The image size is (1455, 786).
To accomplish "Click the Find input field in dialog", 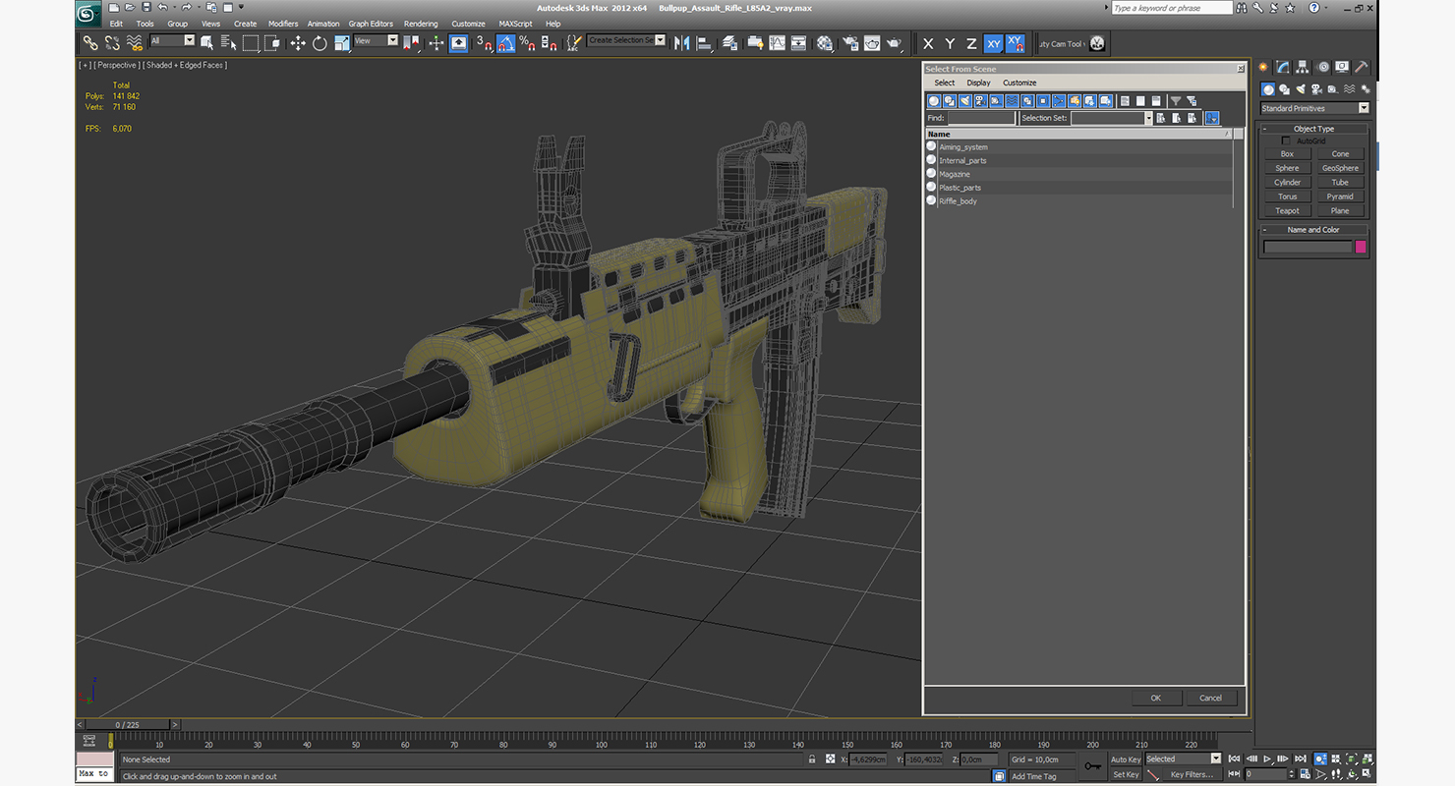I will [x=981, y=118].
